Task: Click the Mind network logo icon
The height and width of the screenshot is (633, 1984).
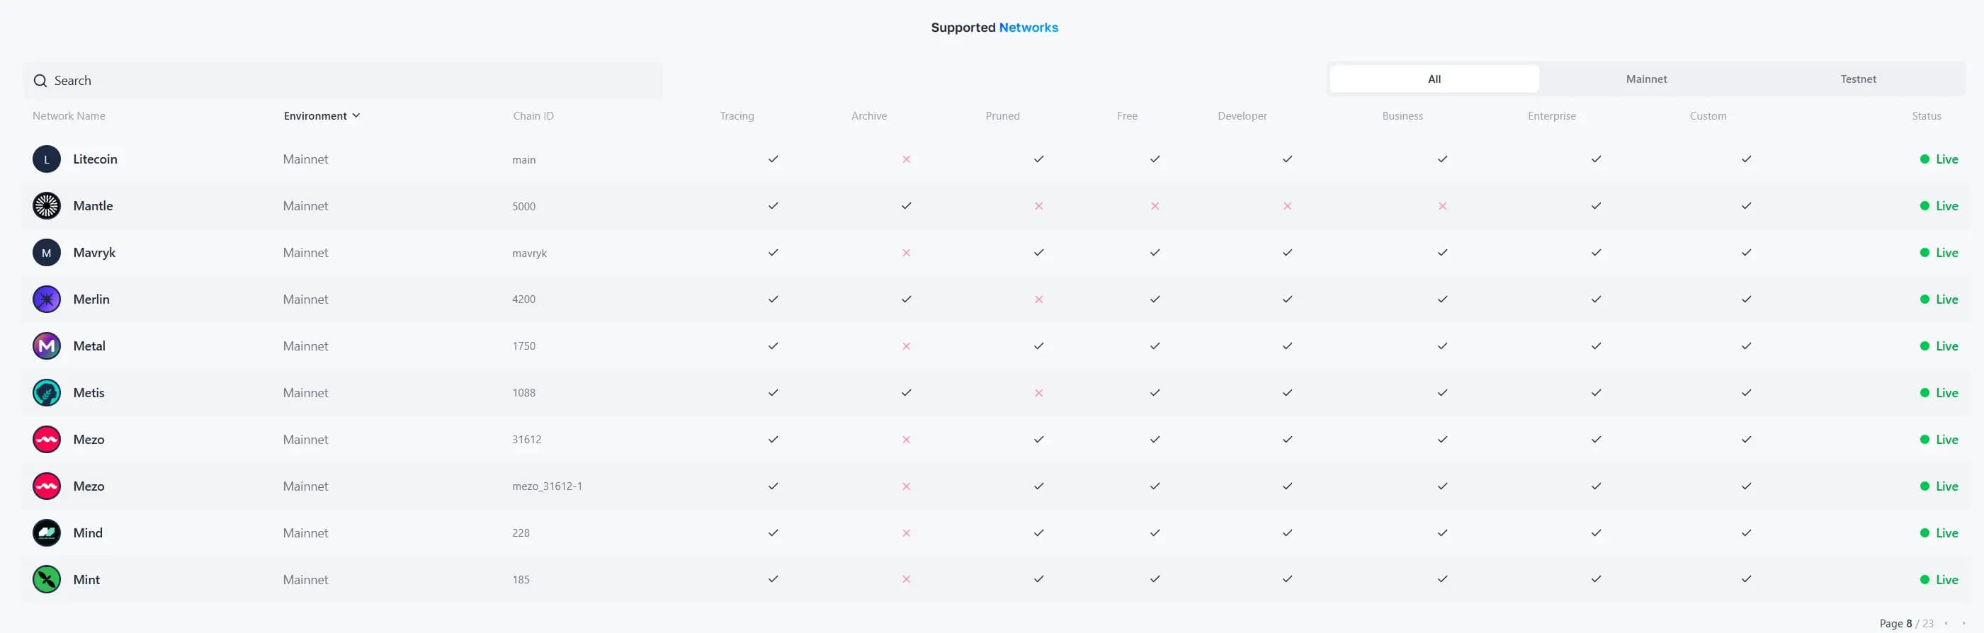Action: pyautogui.click(x=46, y=533)
